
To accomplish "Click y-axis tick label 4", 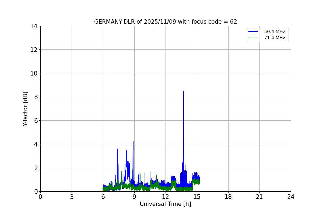I will 36,144.
